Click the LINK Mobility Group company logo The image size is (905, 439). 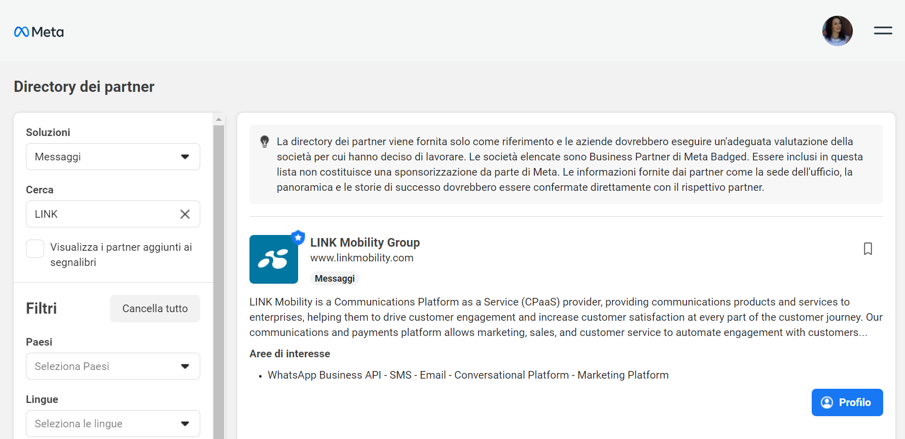pos(274,259)
